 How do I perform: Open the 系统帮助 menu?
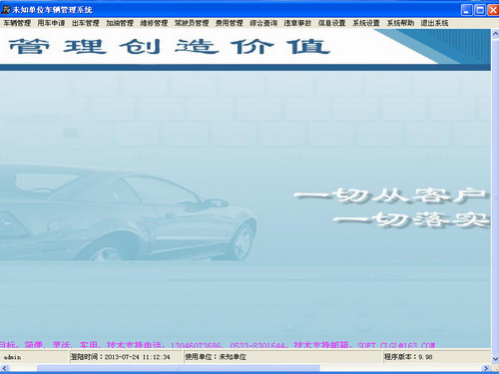[400, 23]
